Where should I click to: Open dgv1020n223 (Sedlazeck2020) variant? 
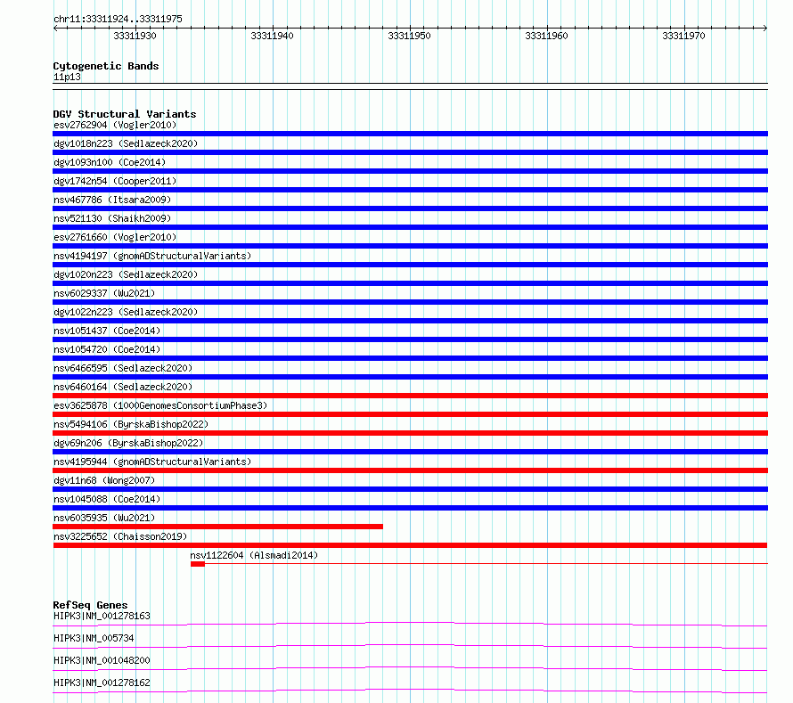126,274
